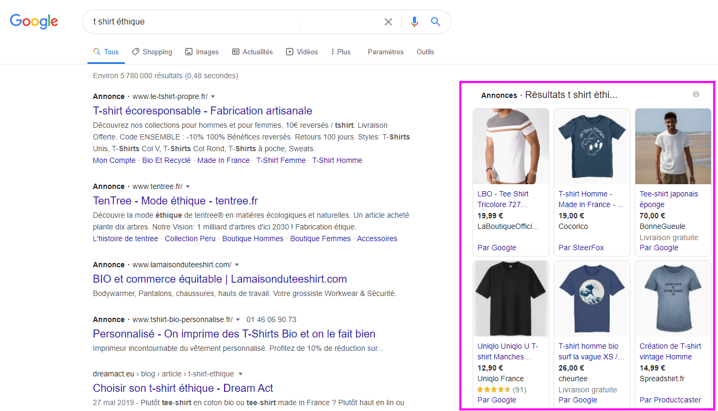This screenshot has width=718, height=411.
Task: Open 'LBO - Tee Shirt Tricolore 727' product link
Action: coord(503,199)
